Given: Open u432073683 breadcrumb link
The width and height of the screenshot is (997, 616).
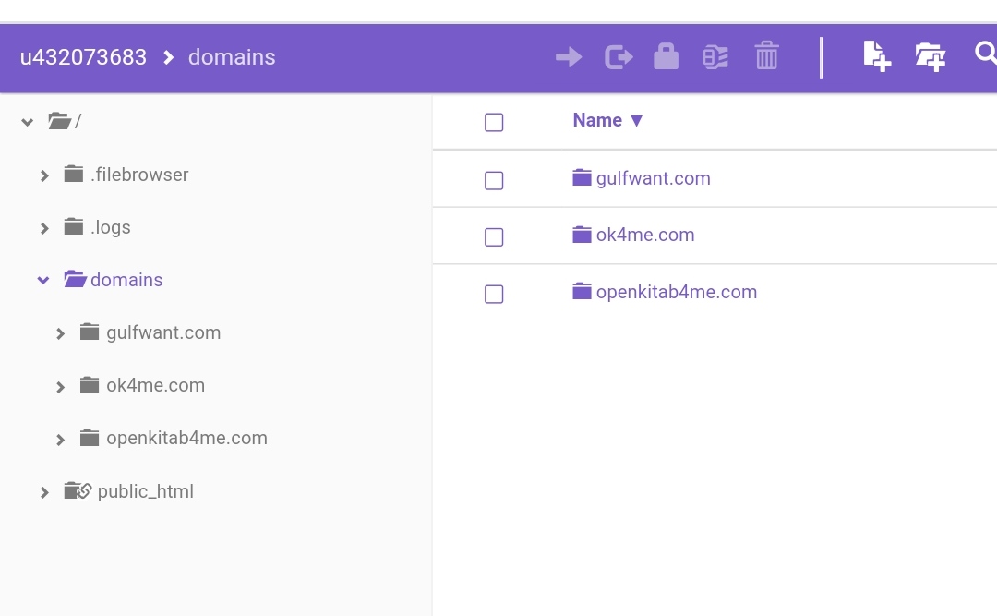Looking at the screenshot, I should click(x=83, y=57).
